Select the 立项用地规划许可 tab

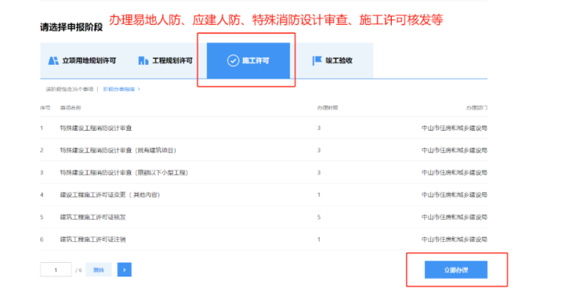(x=83, y=61)
